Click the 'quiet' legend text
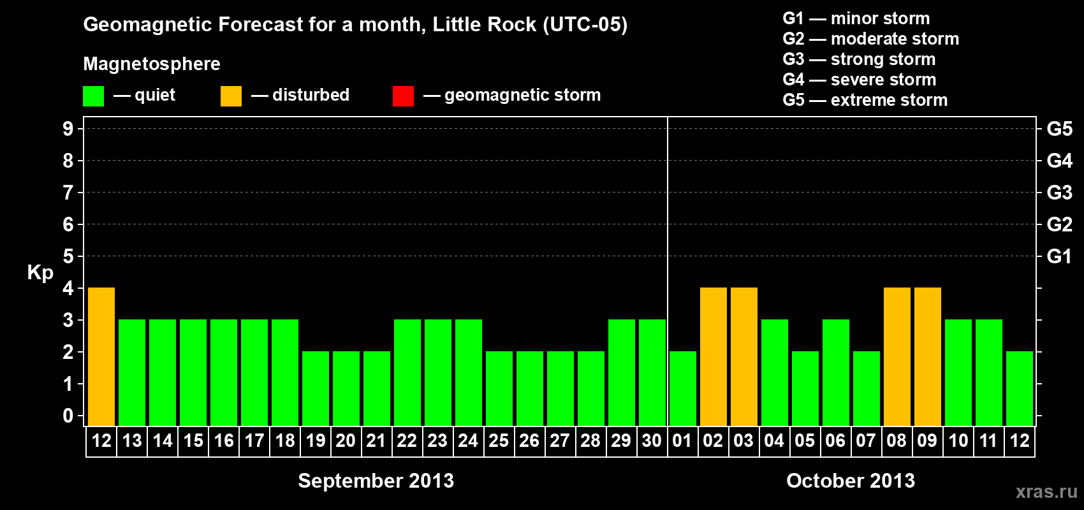The image size is (1084, 510). 155,96
